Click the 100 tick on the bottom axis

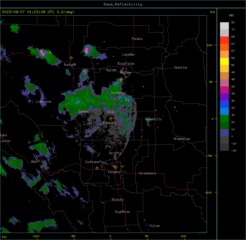click(184, 236)
